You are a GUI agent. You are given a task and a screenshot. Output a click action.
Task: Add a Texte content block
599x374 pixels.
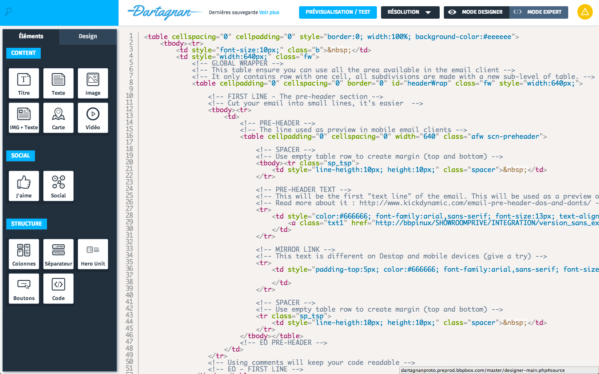[x=58, y=83]
